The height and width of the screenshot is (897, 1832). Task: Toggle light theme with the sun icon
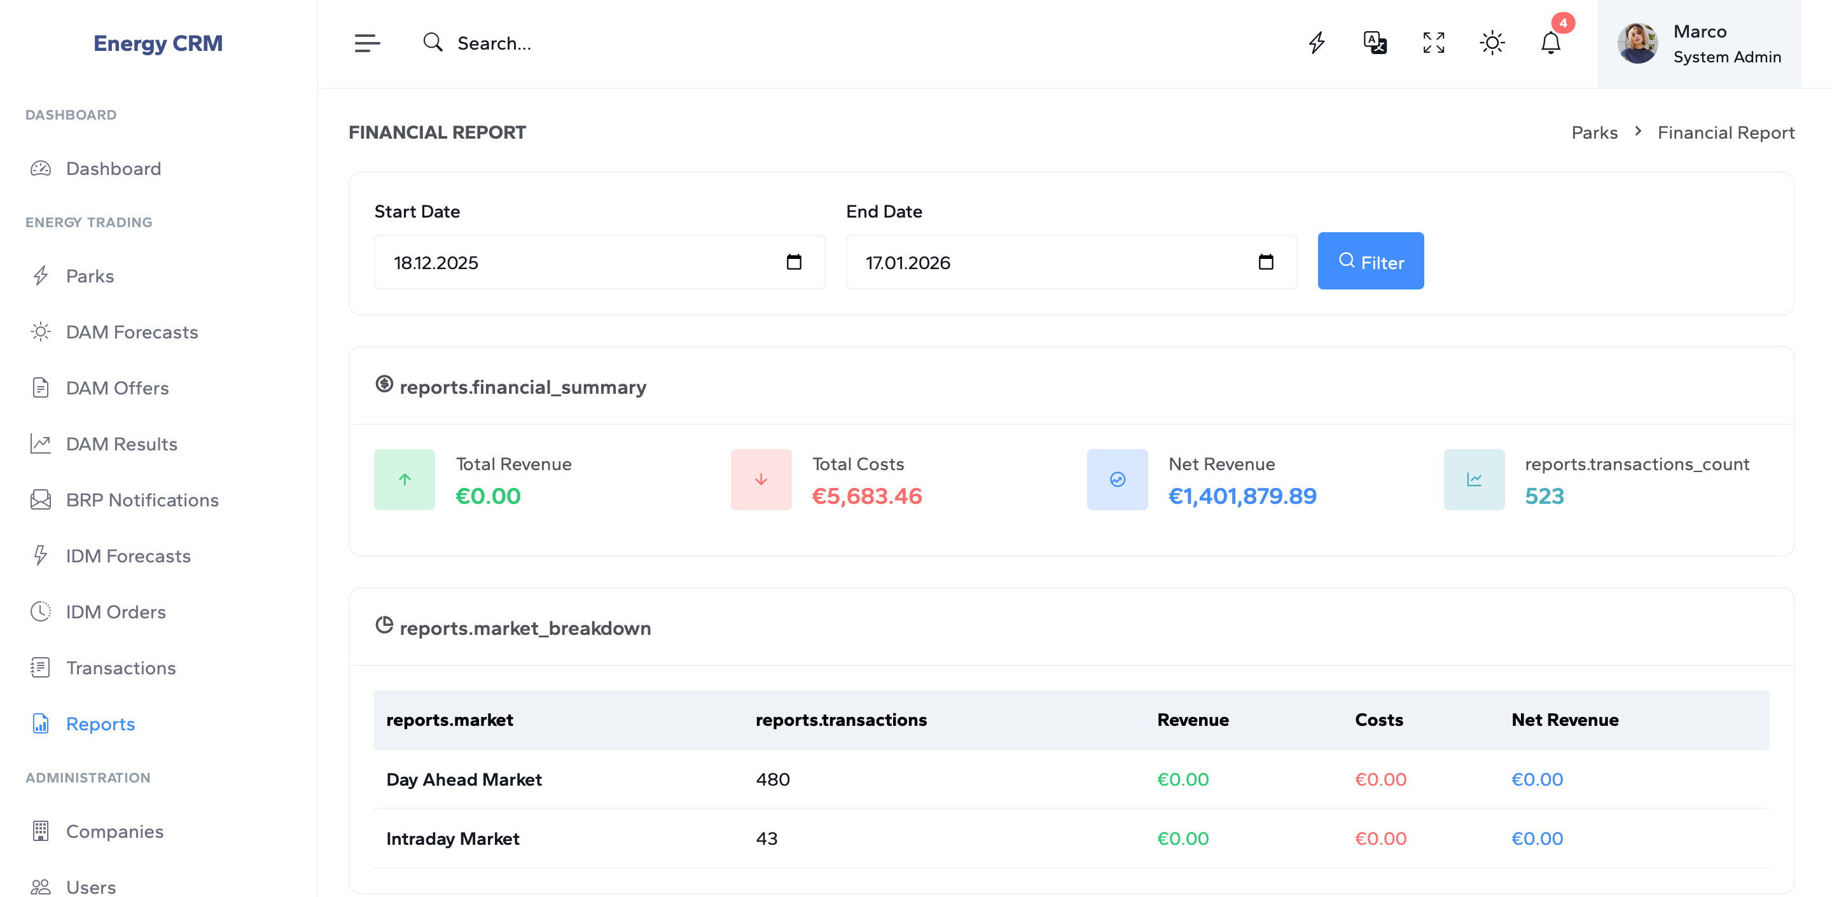[x=1492, y=43]
